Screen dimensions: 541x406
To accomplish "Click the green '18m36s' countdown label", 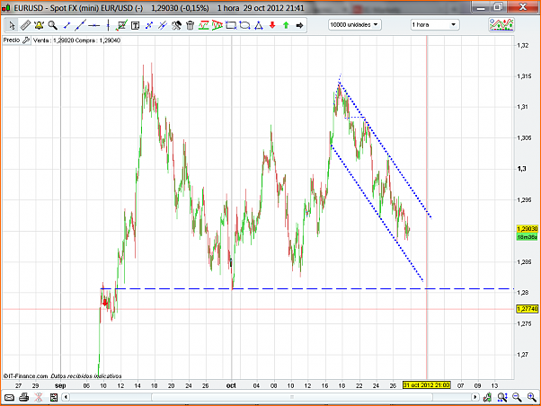I will [x=528, y=237].
